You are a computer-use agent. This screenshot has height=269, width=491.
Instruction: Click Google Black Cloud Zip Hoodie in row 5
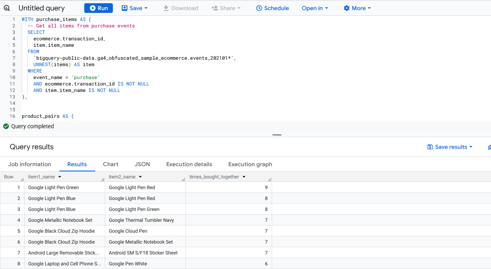click(x=64, y=231)
